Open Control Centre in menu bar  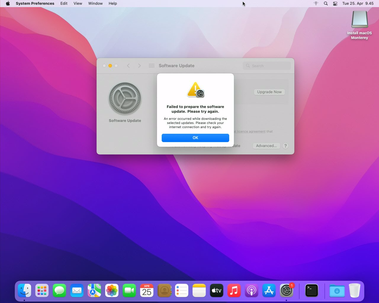335,4
